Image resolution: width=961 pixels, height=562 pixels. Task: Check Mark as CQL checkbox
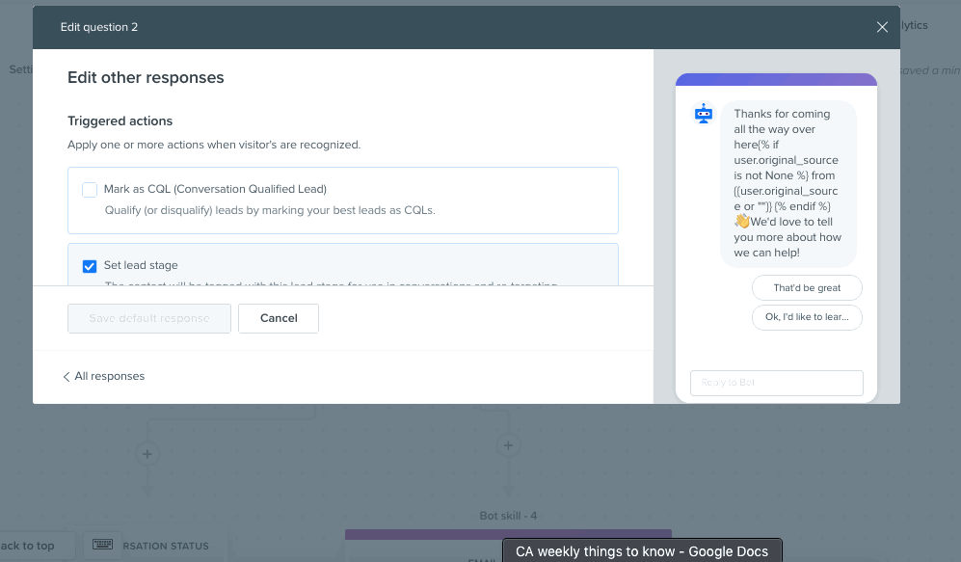pos(90,190)
